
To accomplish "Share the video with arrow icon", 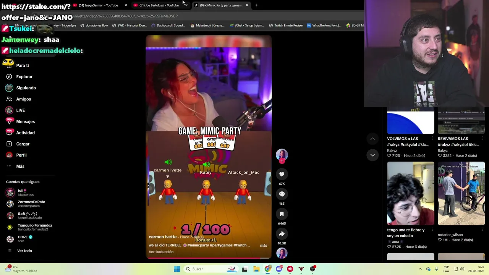I will [282, 234].
